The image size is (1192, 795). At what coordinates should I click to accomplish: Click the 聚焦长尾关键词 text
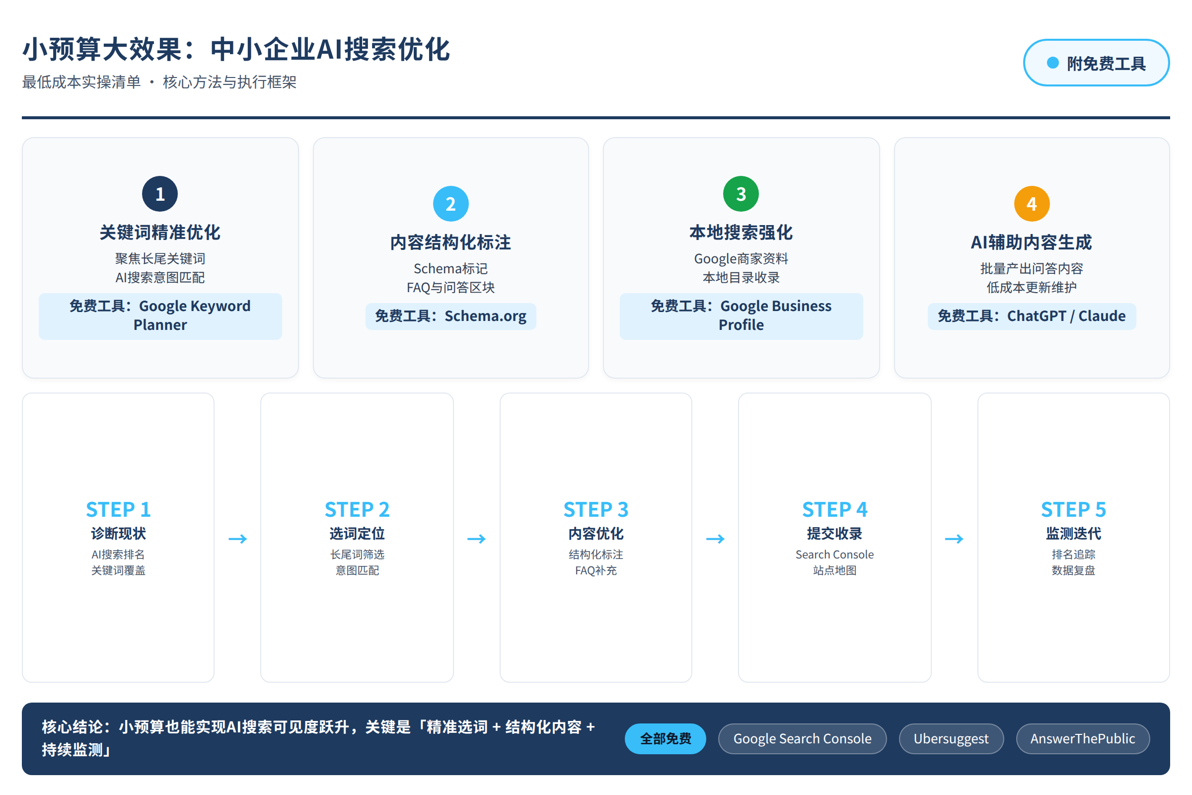click(159, 258)
